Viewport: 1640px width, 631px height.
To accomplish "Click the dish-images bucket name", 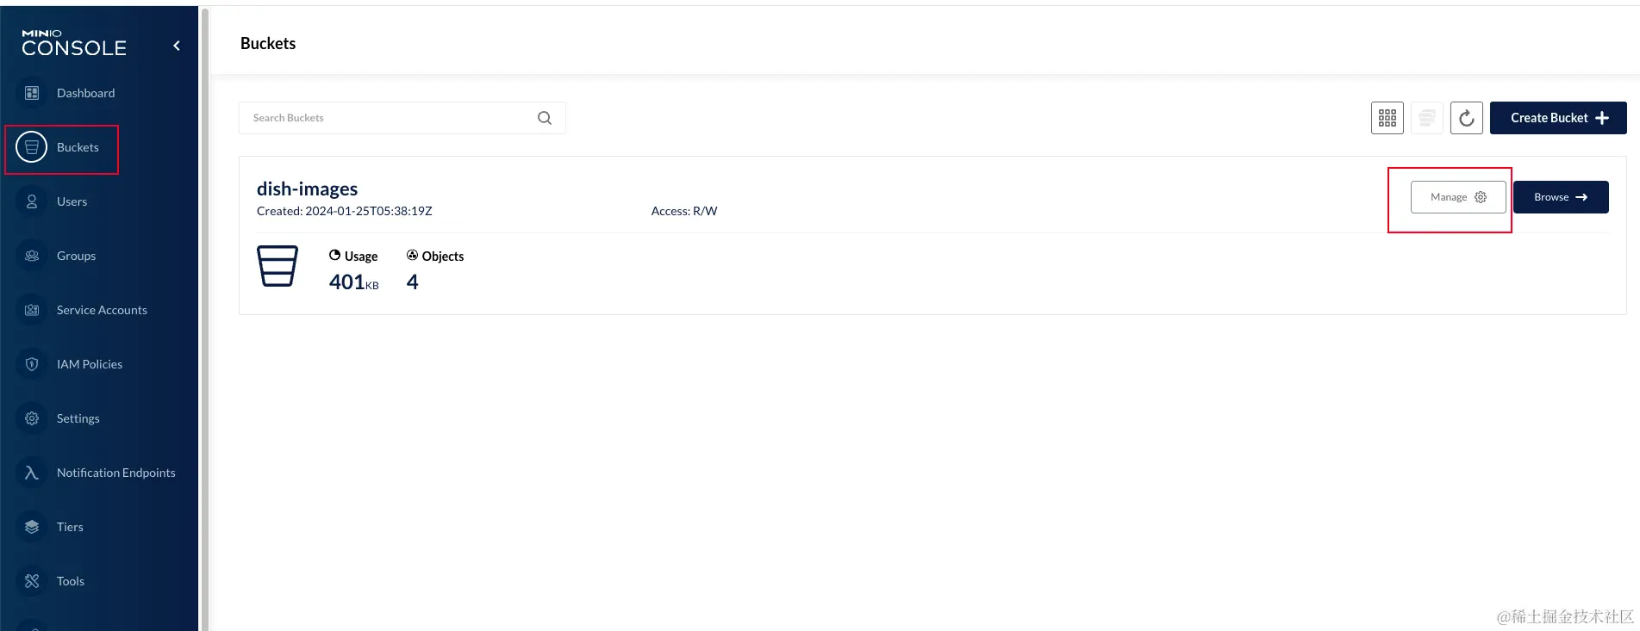I will 307,189.
